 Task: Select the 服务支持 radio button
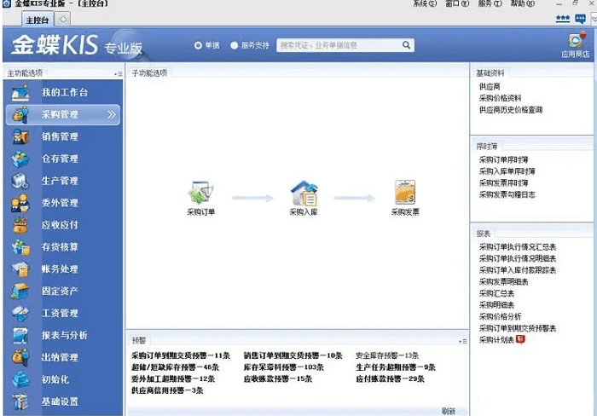(235, 46)
